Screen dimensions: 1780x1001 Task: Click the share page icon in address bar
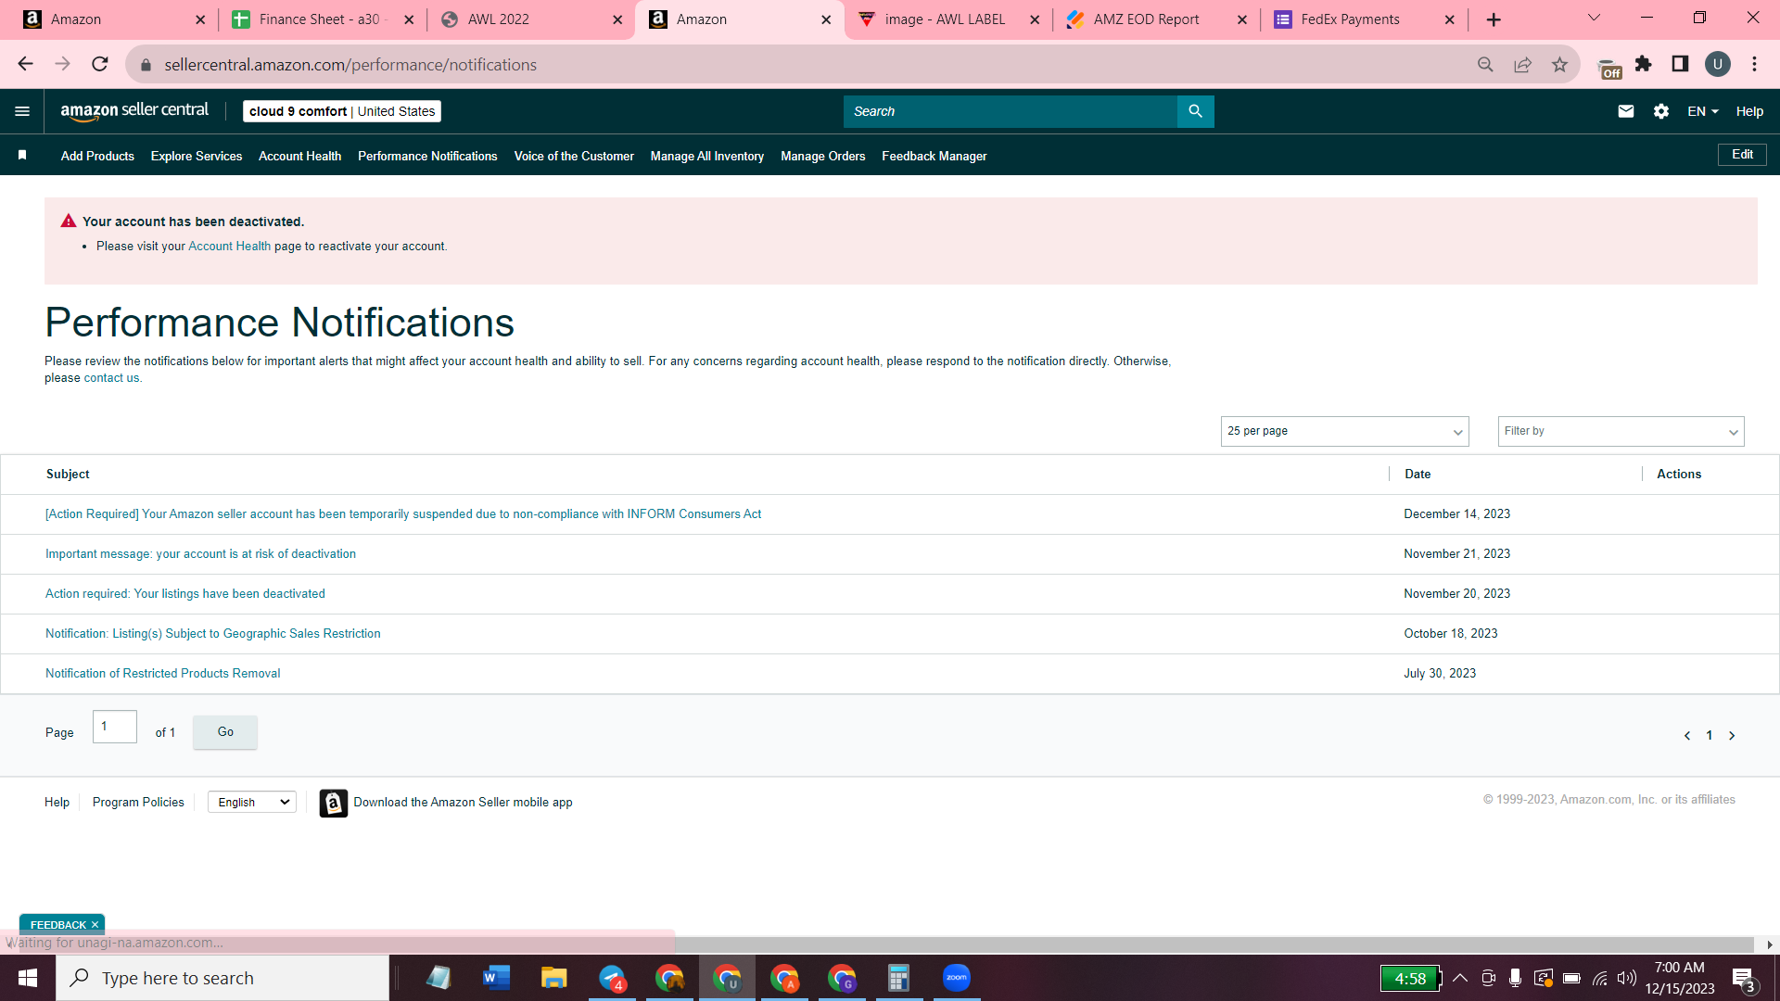click(1522, 64)
